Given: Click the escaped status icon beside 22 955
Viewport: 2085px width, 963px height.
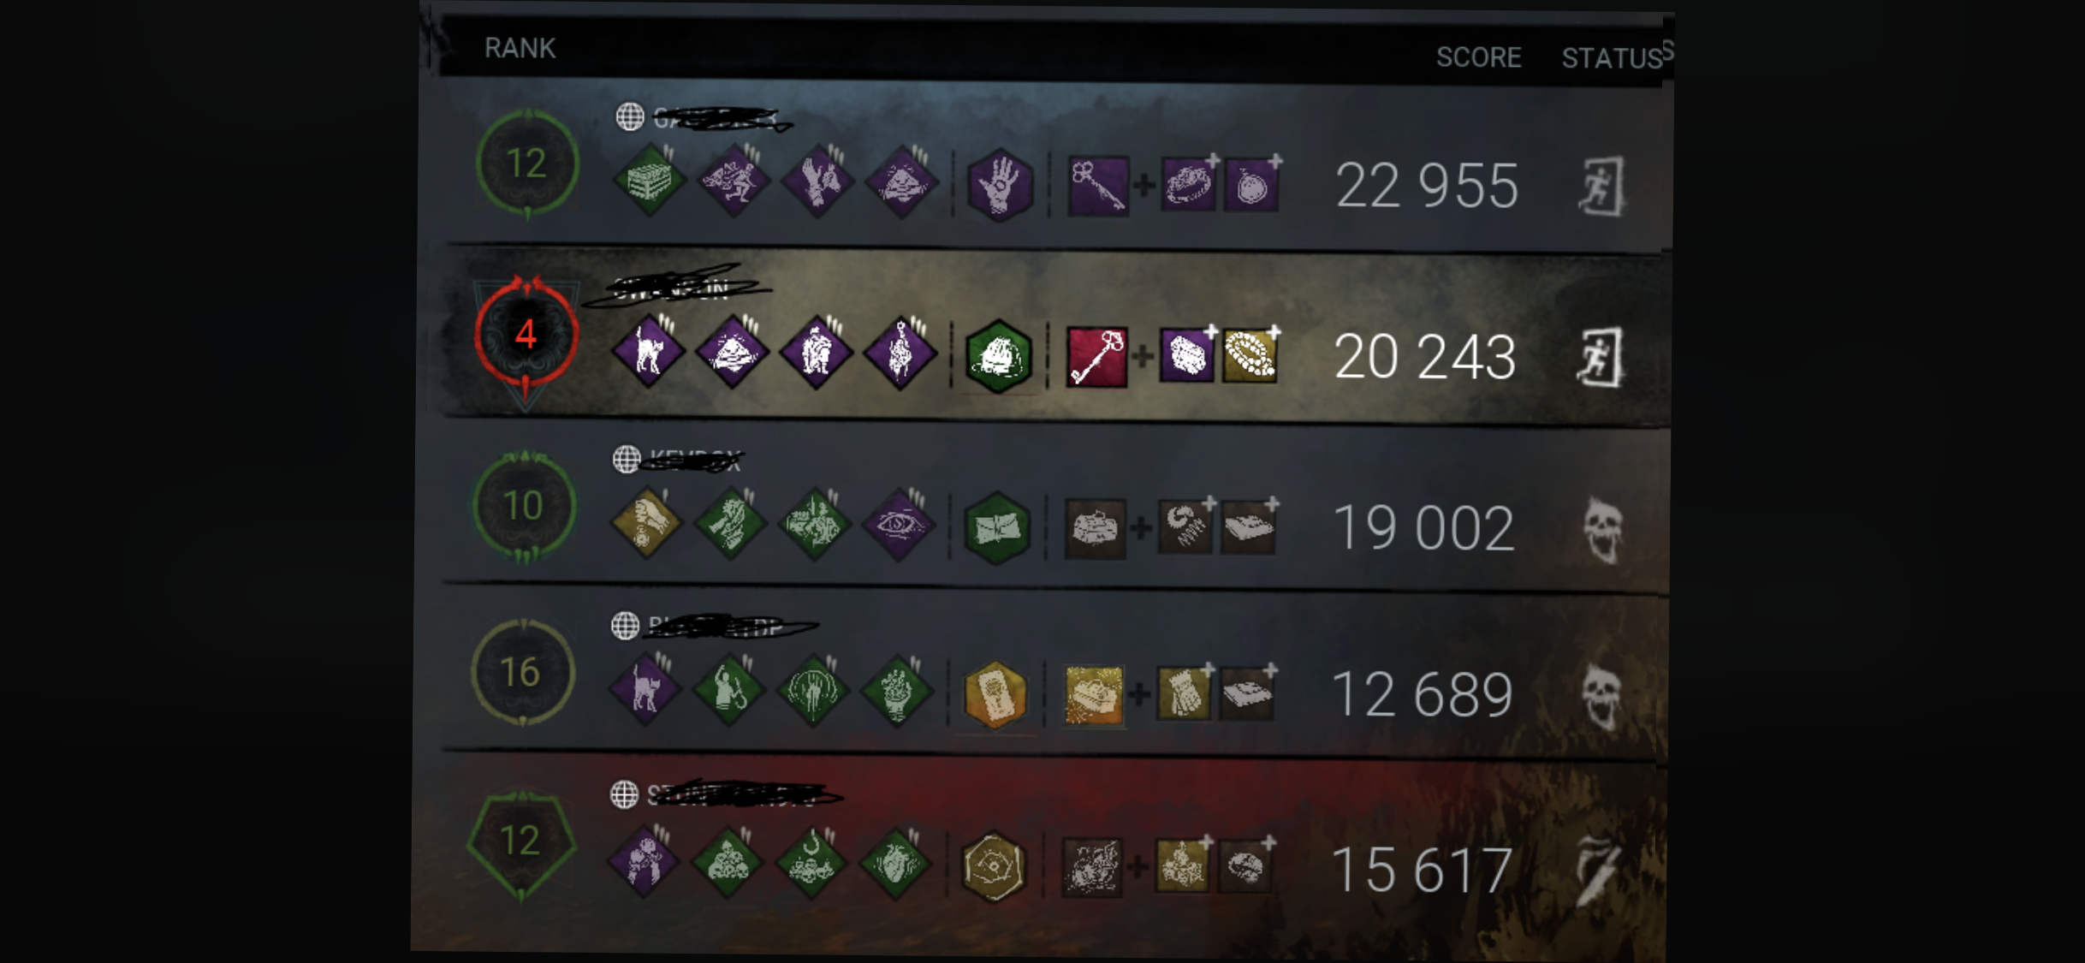Looking at the screenshot, I should 1601,185.
